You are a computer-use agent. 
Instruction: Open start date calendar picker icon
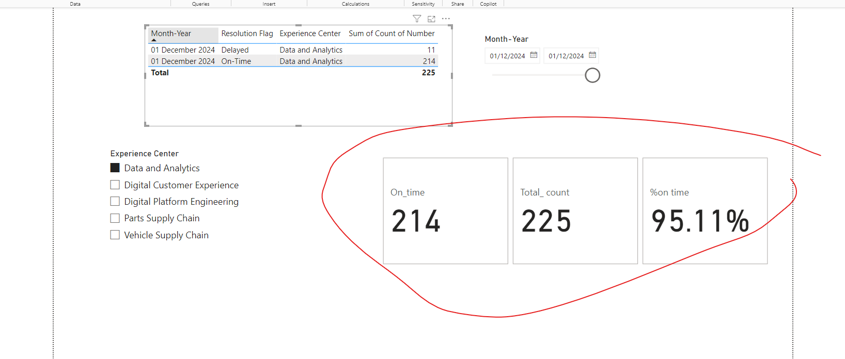tap(534, 55)
